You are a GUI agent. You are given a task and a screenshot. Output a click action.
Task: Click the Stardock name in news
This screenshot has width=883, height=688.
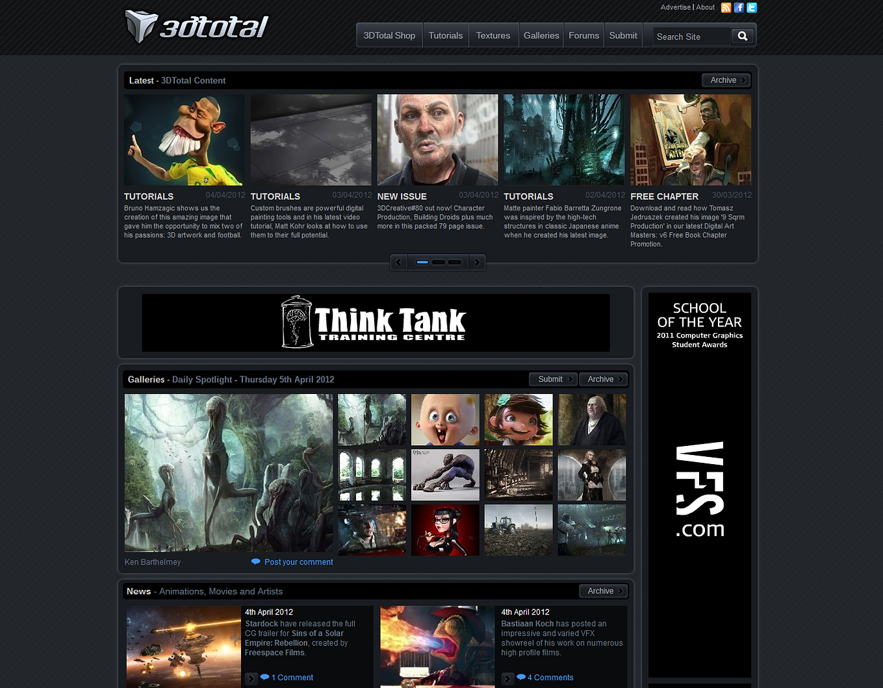point(261,624)
